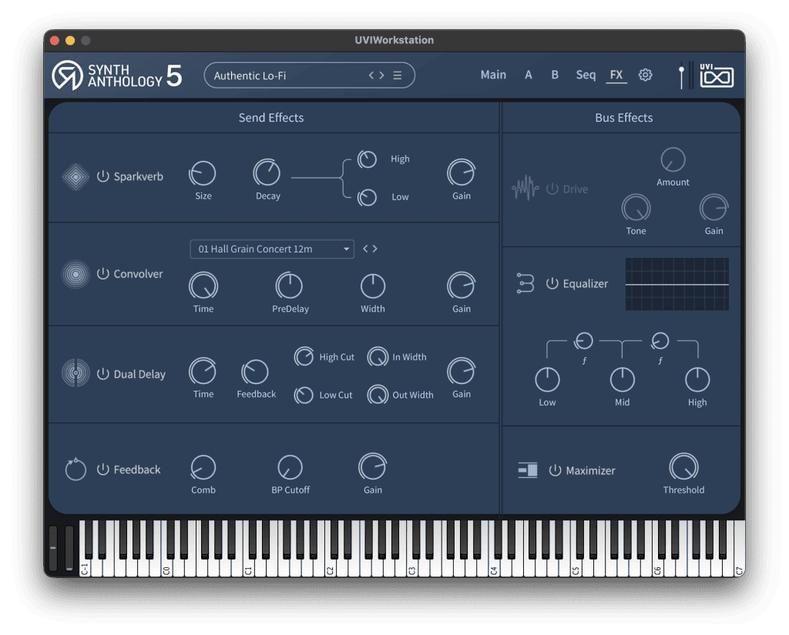
Task: Go to previous preset arrow
Action: (372, 75)
